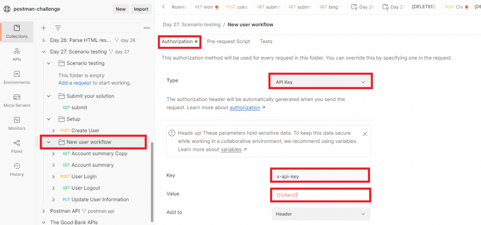This screenshot has height=225, width=481.
Task: Click the Setup folder icon
Action: [x=62, y=119]
